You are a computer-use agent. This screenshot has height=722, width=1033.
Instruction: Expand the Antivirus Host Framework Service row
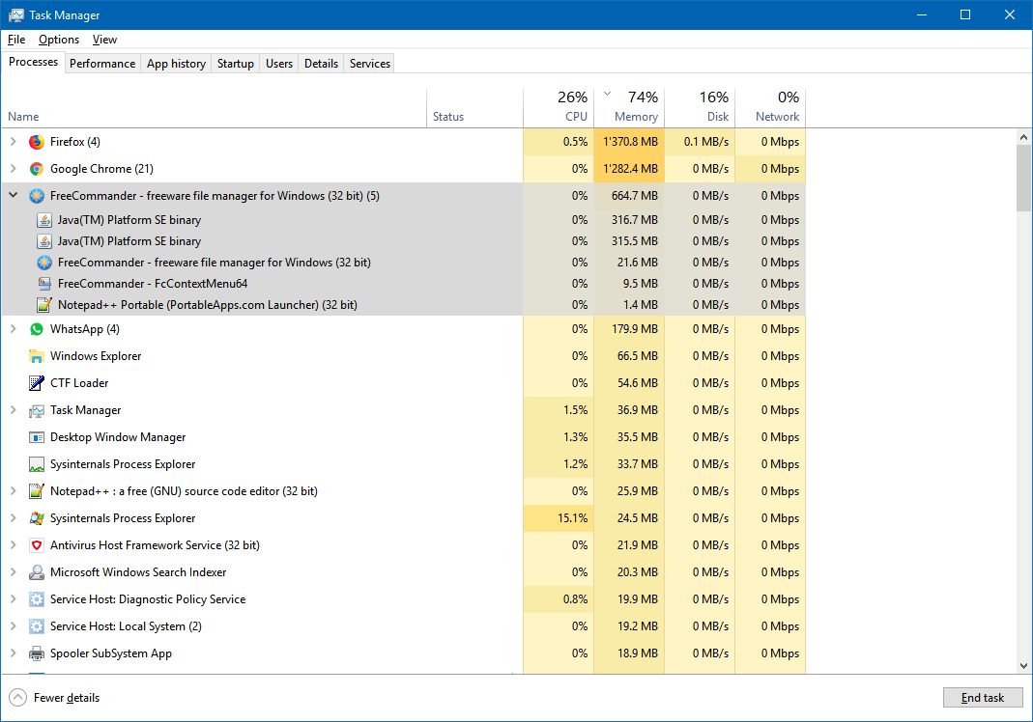click(14, 545)
